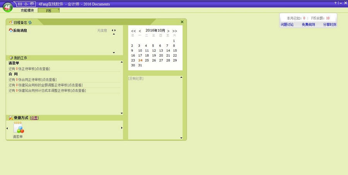
Task: Click the help question mark icon
Action: (x=335, y=3)
